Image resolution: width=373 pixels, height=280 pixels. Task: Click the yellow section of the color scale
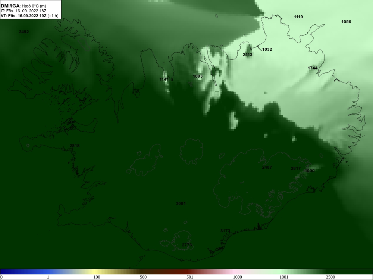point(95,272)
